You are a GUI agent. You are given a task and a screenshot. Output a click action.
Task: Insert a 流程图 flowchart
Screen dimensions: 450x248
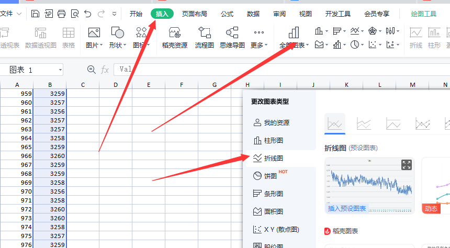point(205,38)
